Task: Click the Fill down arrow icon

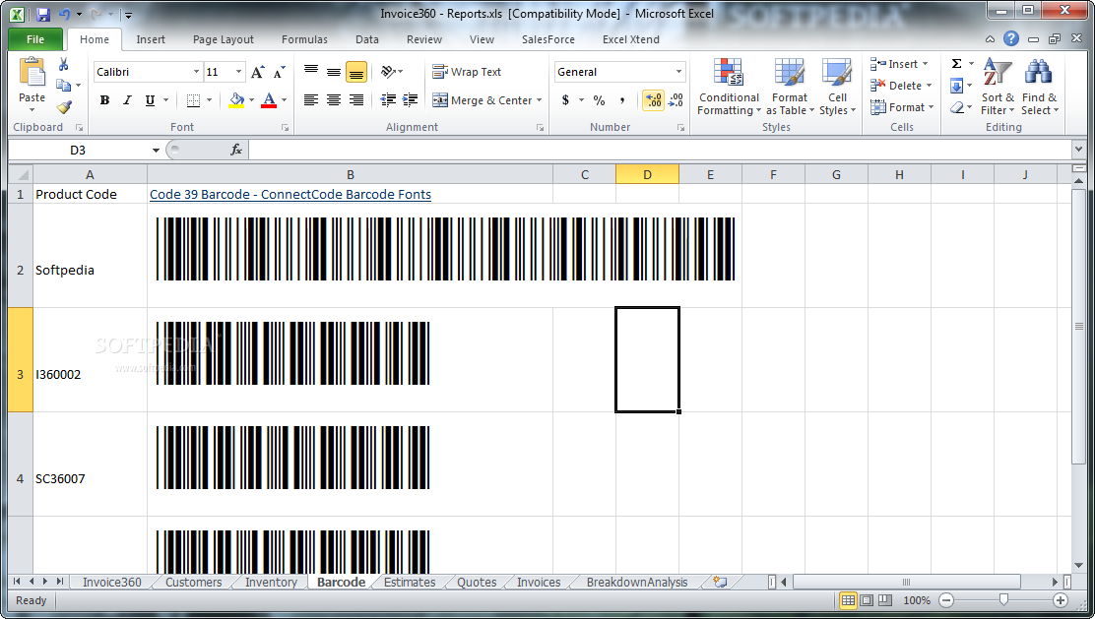Action: pos(957,86)
